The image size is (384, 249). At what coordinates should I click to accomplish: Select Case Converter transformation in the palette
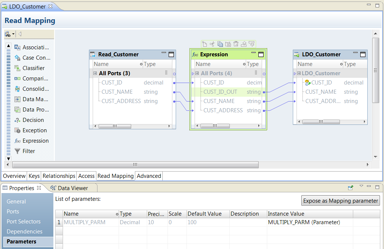(x=33, y=58)
